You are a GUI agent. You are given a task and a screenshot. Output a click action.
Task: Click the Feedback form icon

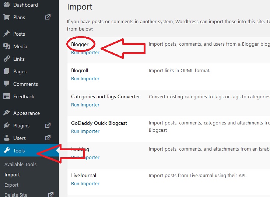click(x=7, y=96)
